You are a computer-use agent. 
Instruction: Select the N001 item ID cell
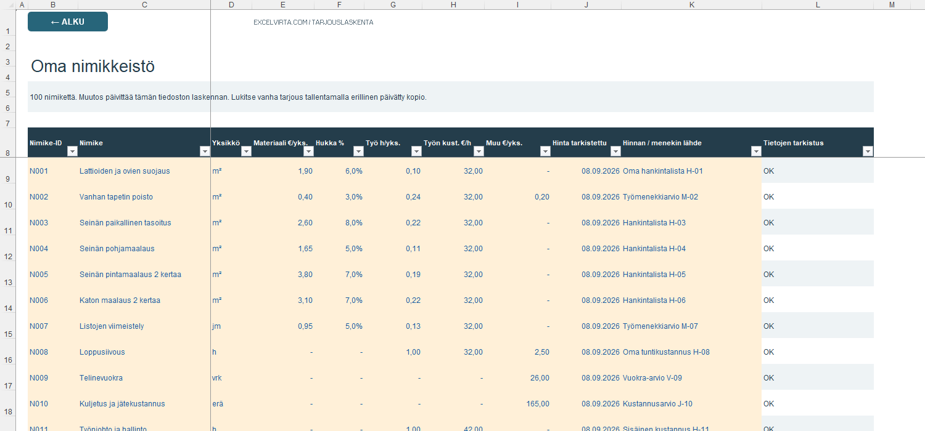pyautogui.click(x=53, y=171)
